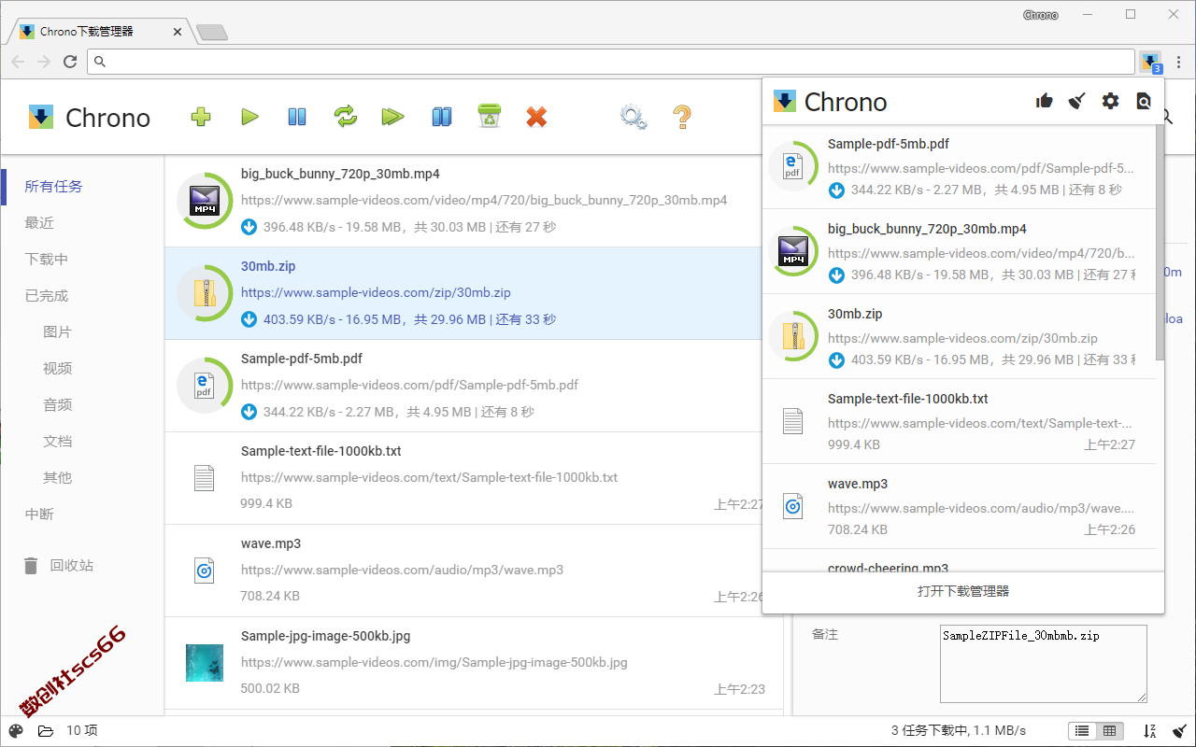This screenshot has height=747, width=1196.
Task: Select 下载中 in the sidebar
Action: point(47,259)
